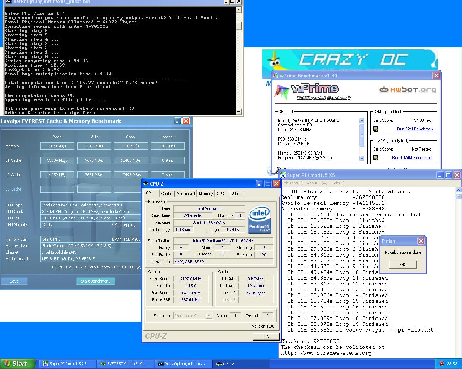Image resolution: width=462 pixels, height=369 pixels.
Task: Minimize the EVEREST benchmark window
Action: coord(177,121)
